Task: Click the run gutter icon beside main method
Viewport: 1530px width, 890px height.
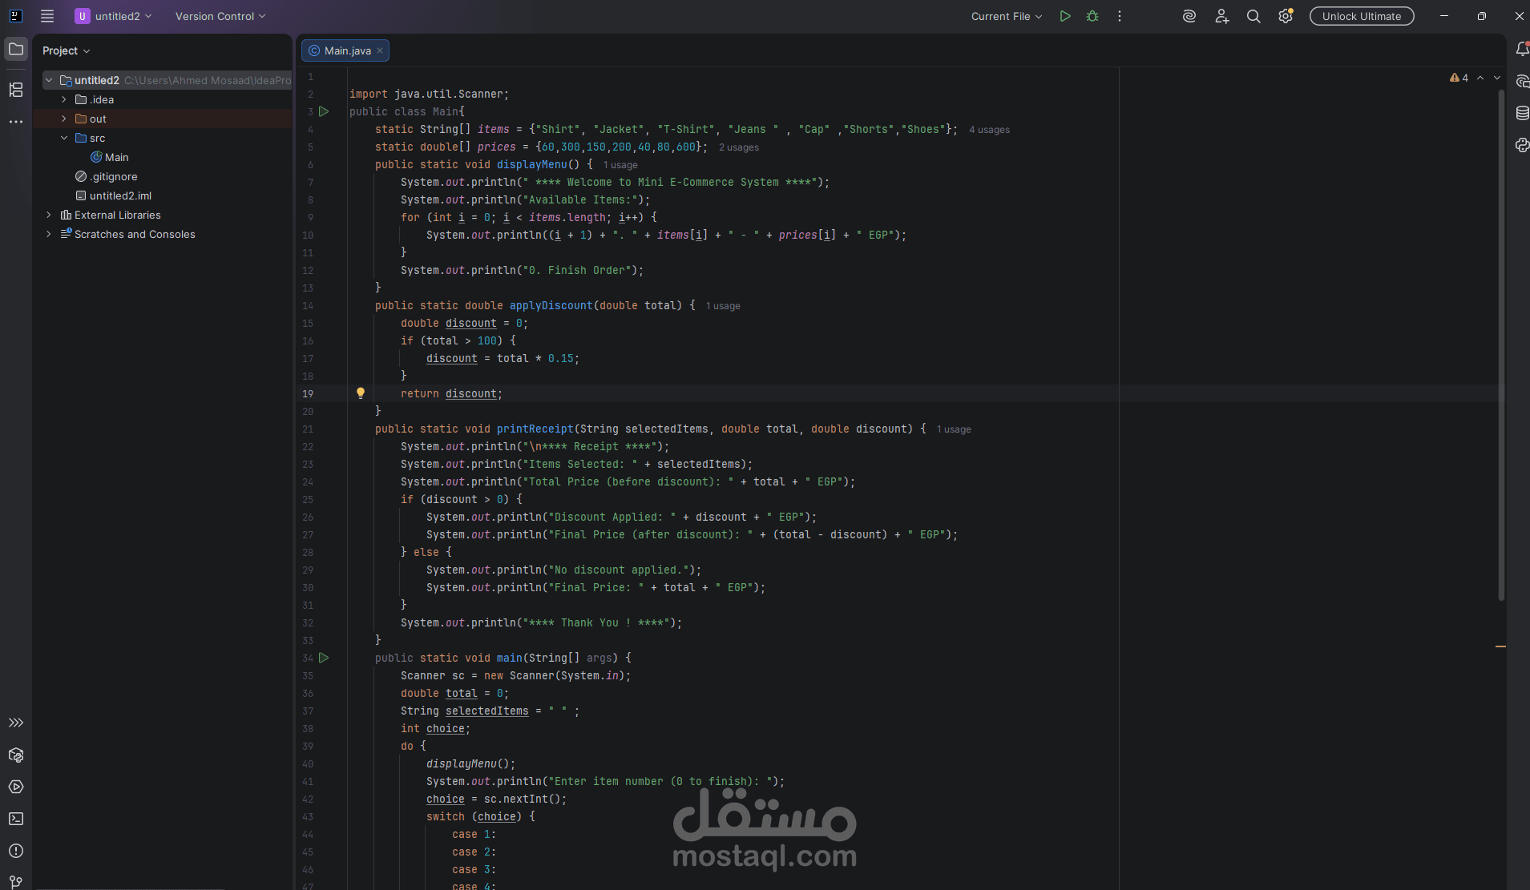Action: coord(324,658)
